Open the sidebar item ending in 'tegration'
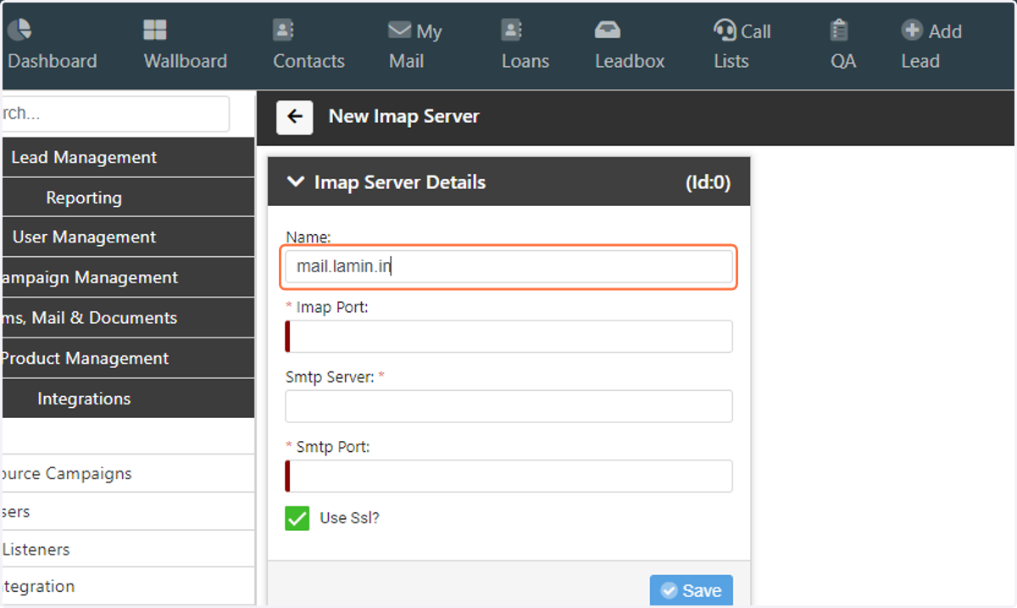This screenshot has width=1017, height=608. 127,586
